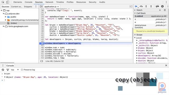Open the Profiles panel
The height and width of the screenshot is (95, 169).
(x=70, y=2)
